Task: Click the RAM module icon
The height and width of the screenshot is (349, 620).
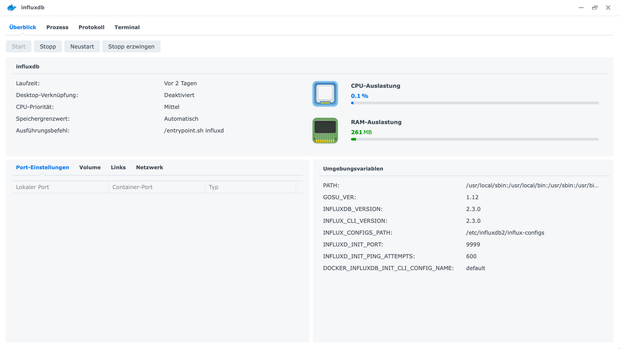Action: (x=325, y=131)
